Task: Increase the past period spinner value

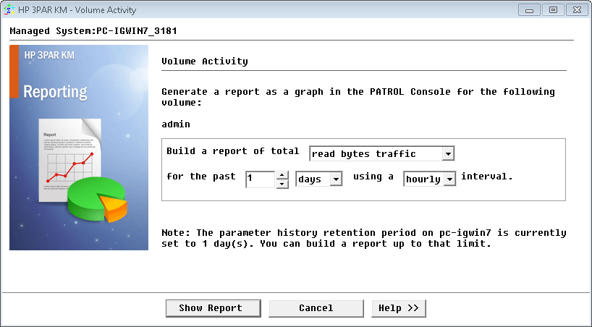Action: tap(282, 175)
